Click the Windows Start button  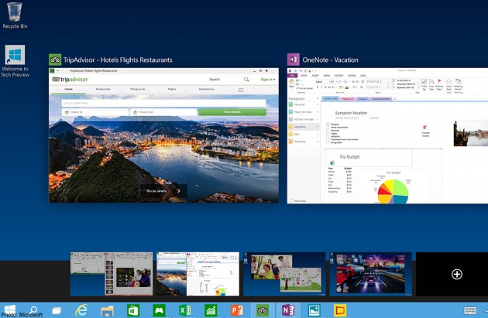click(9, 310)
